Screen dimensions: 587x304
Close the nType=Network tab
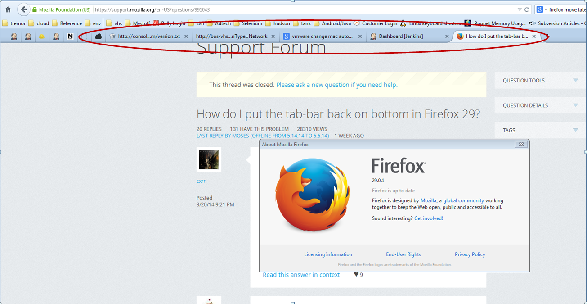pyautogui.click(x=273, y=36)
